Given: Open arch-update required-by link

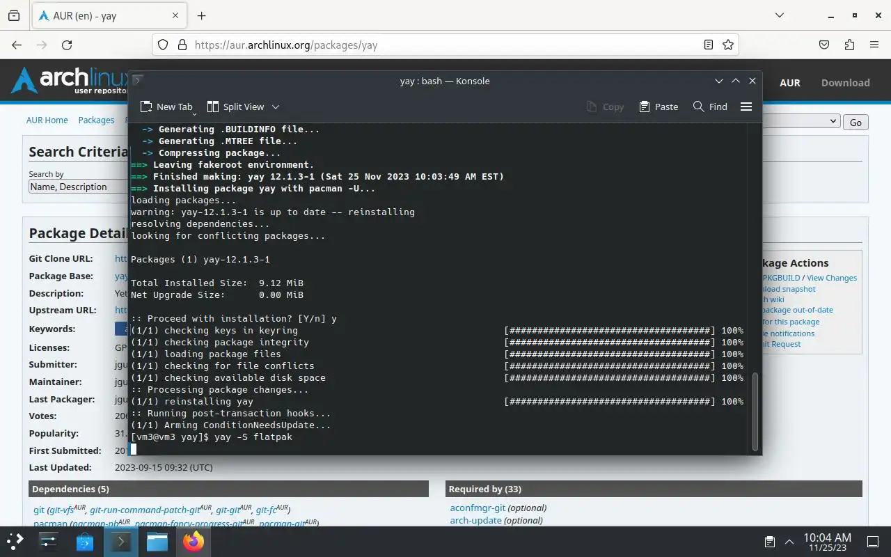Looking at the screenshot, I should 475,520.
